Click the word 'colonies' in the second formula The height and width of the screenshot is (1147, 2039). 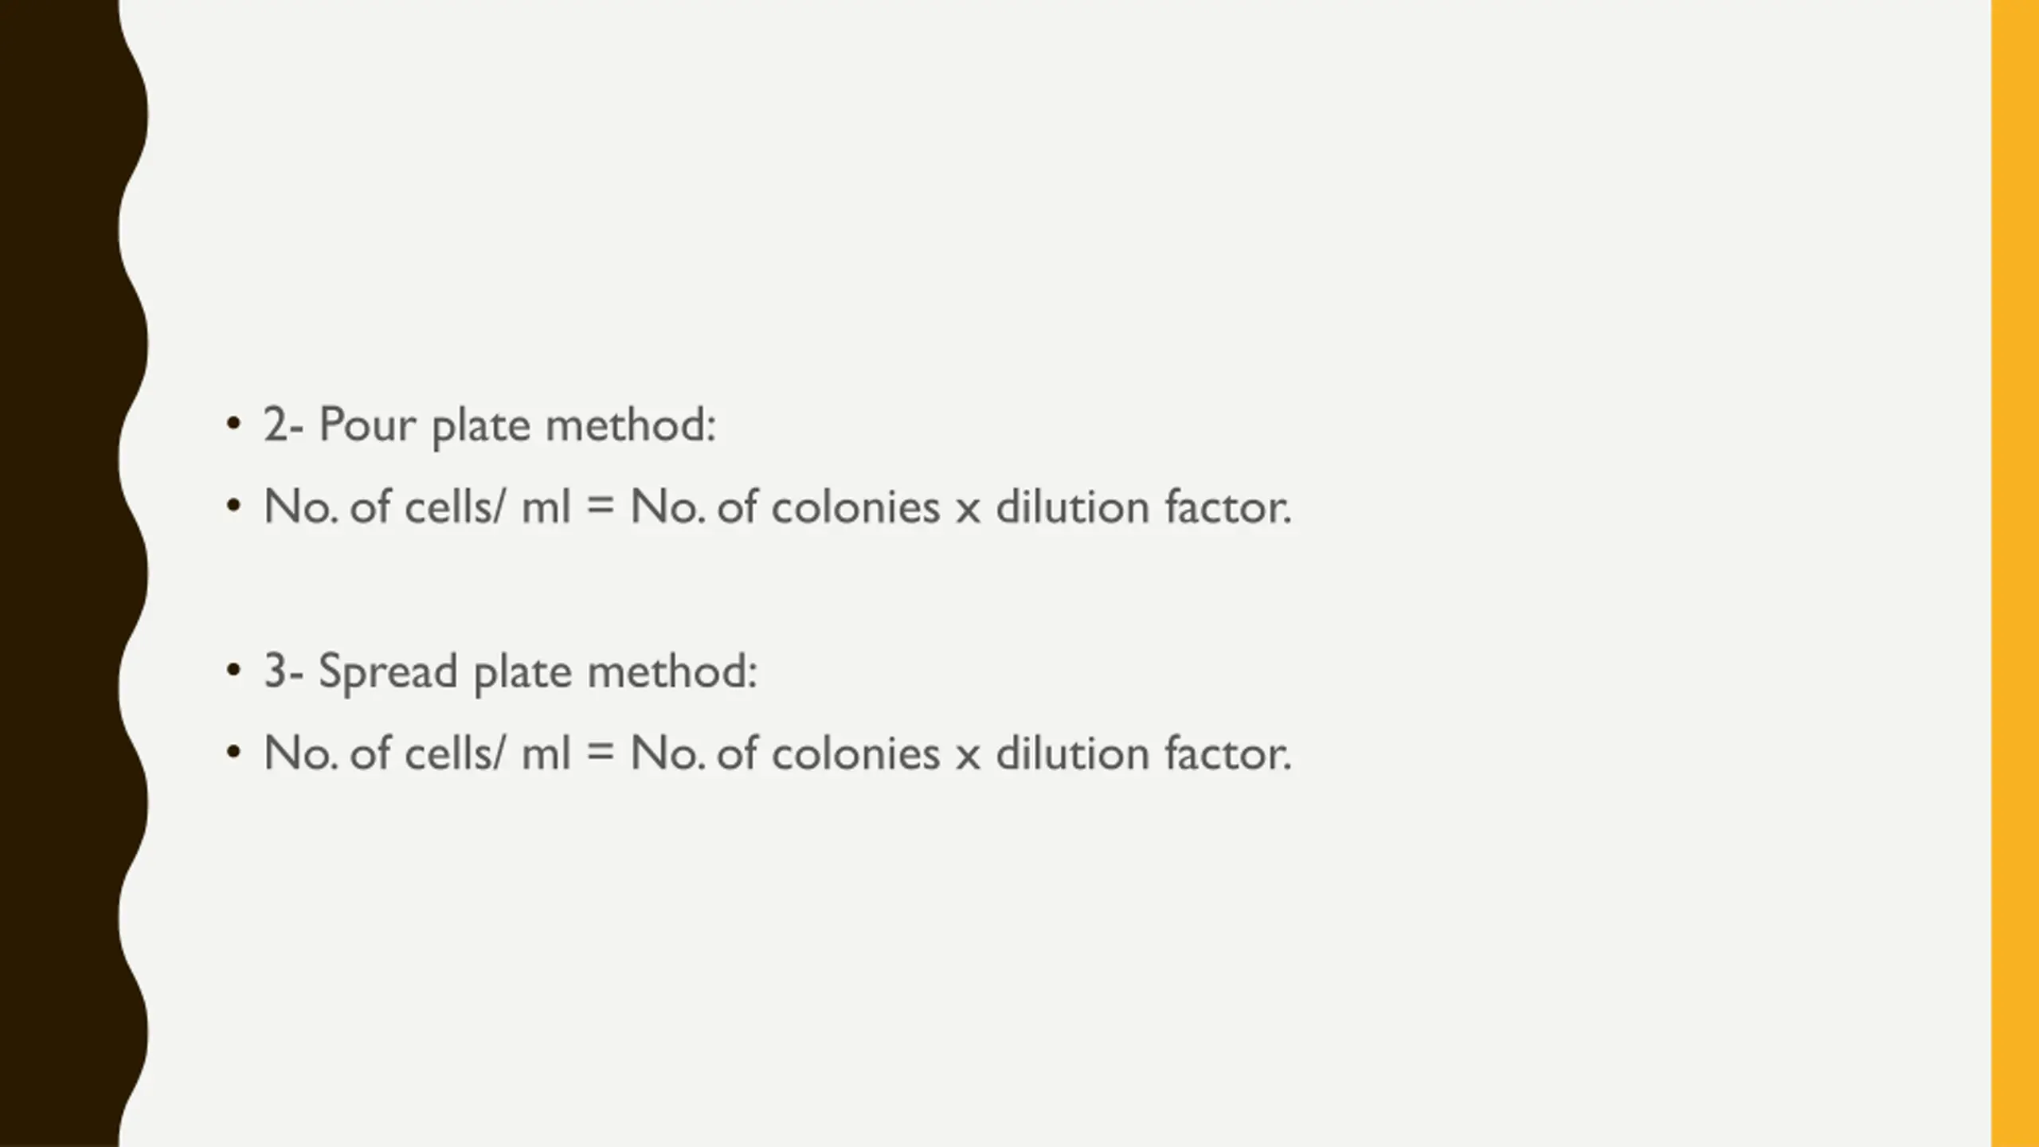click(855, 753)
